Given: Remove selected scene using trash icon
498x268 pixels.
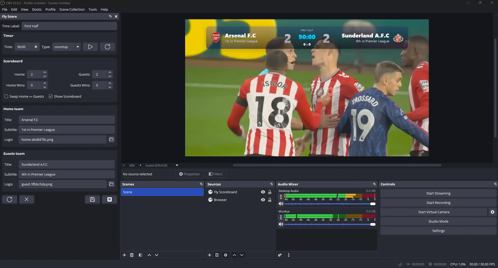Looking at the screenshot, I should pyautogui.click(x=132, y=255).
